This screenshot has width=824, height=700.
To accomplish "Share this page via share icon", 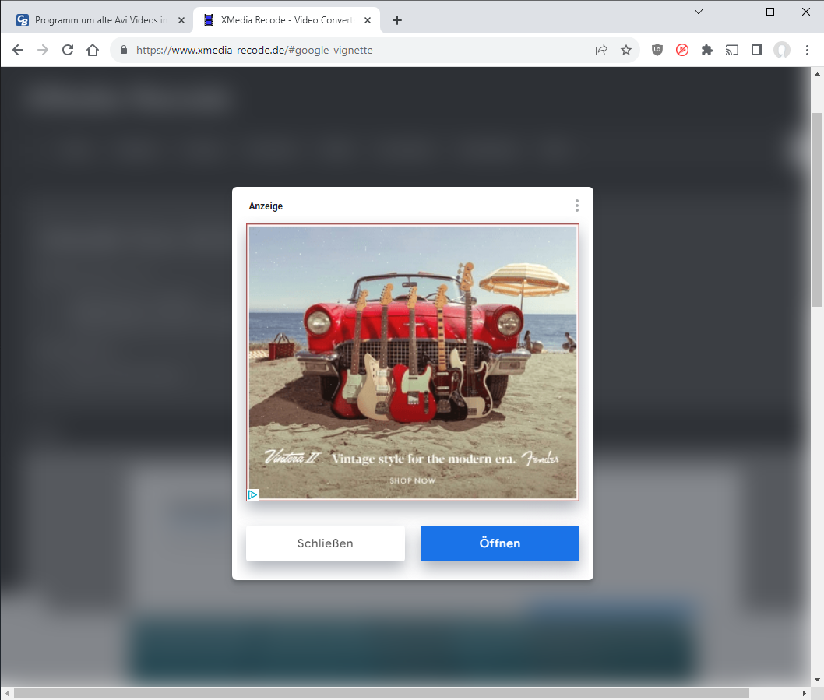I will 601,50.
